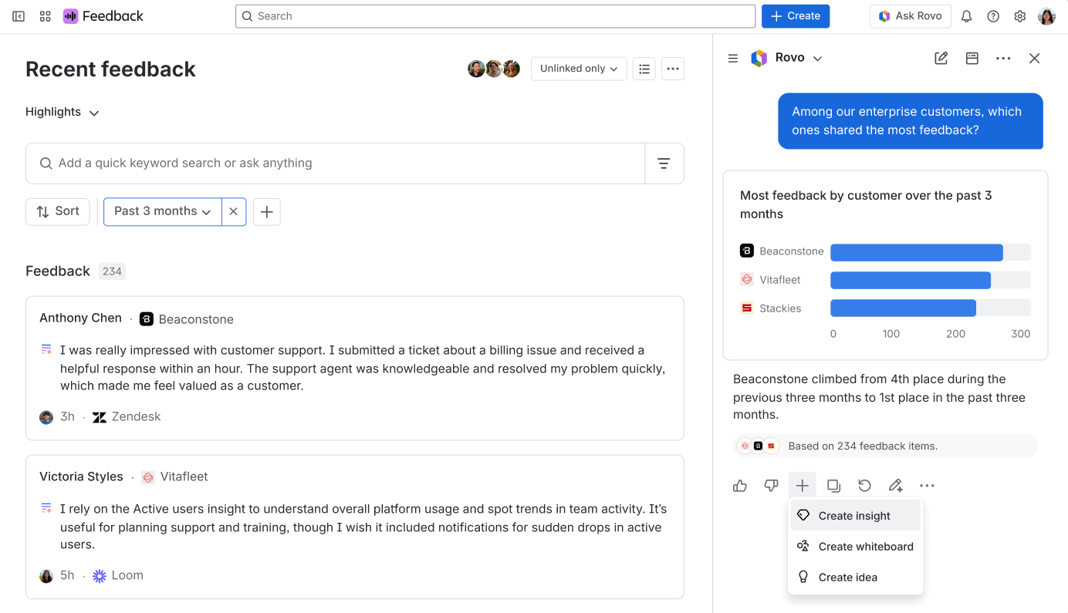Screen dimensions: 1068x613
Task: Start a new Rovo chat with the edit icon
Action: click(x=941, y=59)
